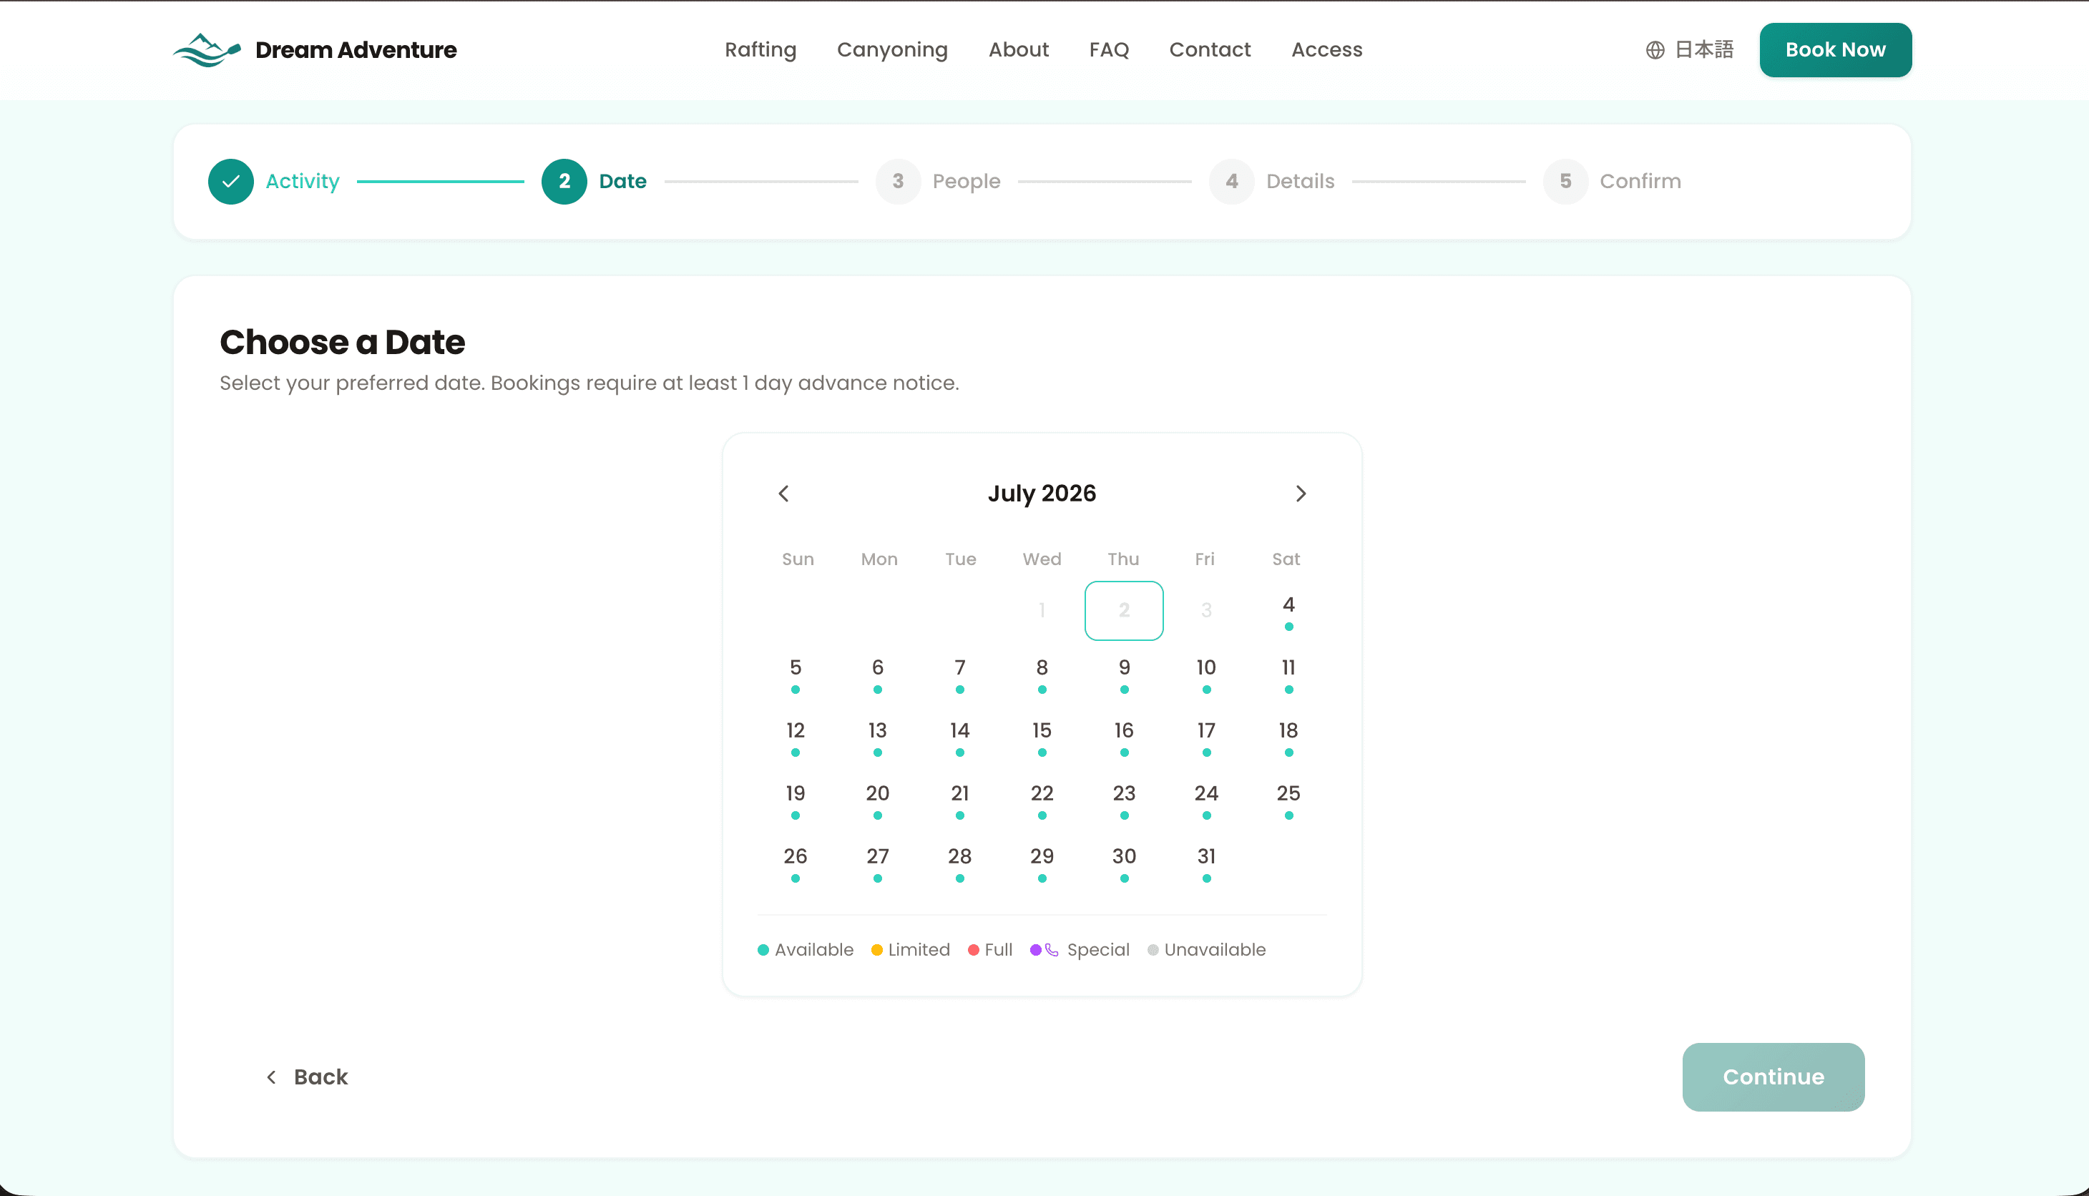Select July 28 on the calendar
The width and height of the screenshot is (2089, 1196).
pos(959,863)
